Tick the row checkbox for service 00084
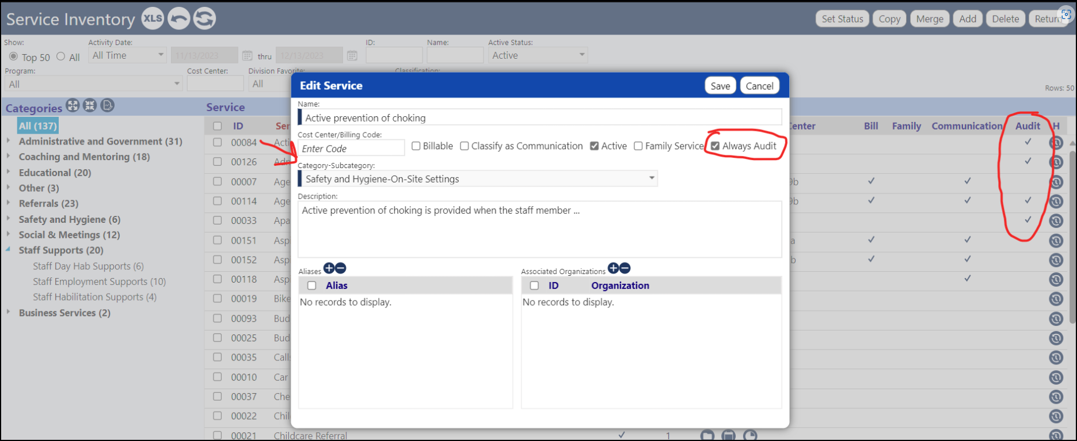The image size is (1077, 441). [x=217, y=142]
